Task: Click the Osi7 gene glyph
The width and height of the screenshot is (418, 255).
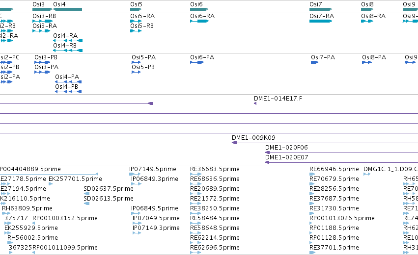Action: [321, 9]
